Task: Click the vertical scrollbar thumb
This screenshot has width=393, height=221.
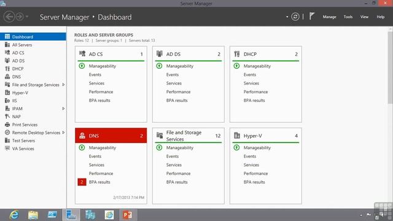Action: (x=391, y=67)
